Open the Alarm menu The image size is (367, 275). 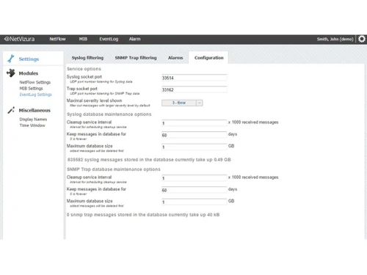click(135, 39)
